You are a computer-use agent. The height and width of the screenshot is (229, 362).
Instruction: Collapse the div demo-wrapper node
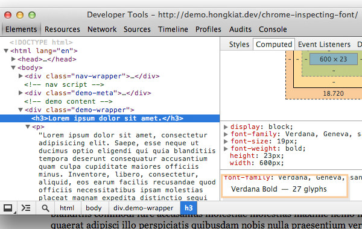pyautogui.click(x=21, y=110)
